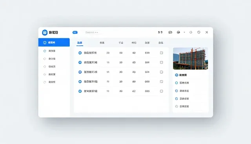Click the small blue pill badge in header
Screen dimensions: 251x144
(75, 32)
